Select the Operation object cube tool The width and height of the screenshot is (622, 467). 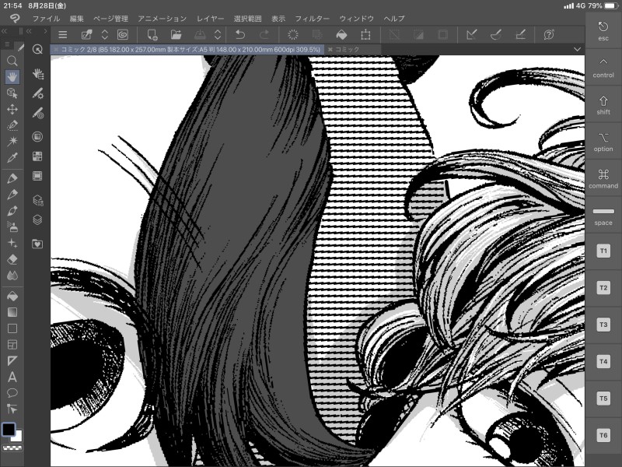point(12,93)
